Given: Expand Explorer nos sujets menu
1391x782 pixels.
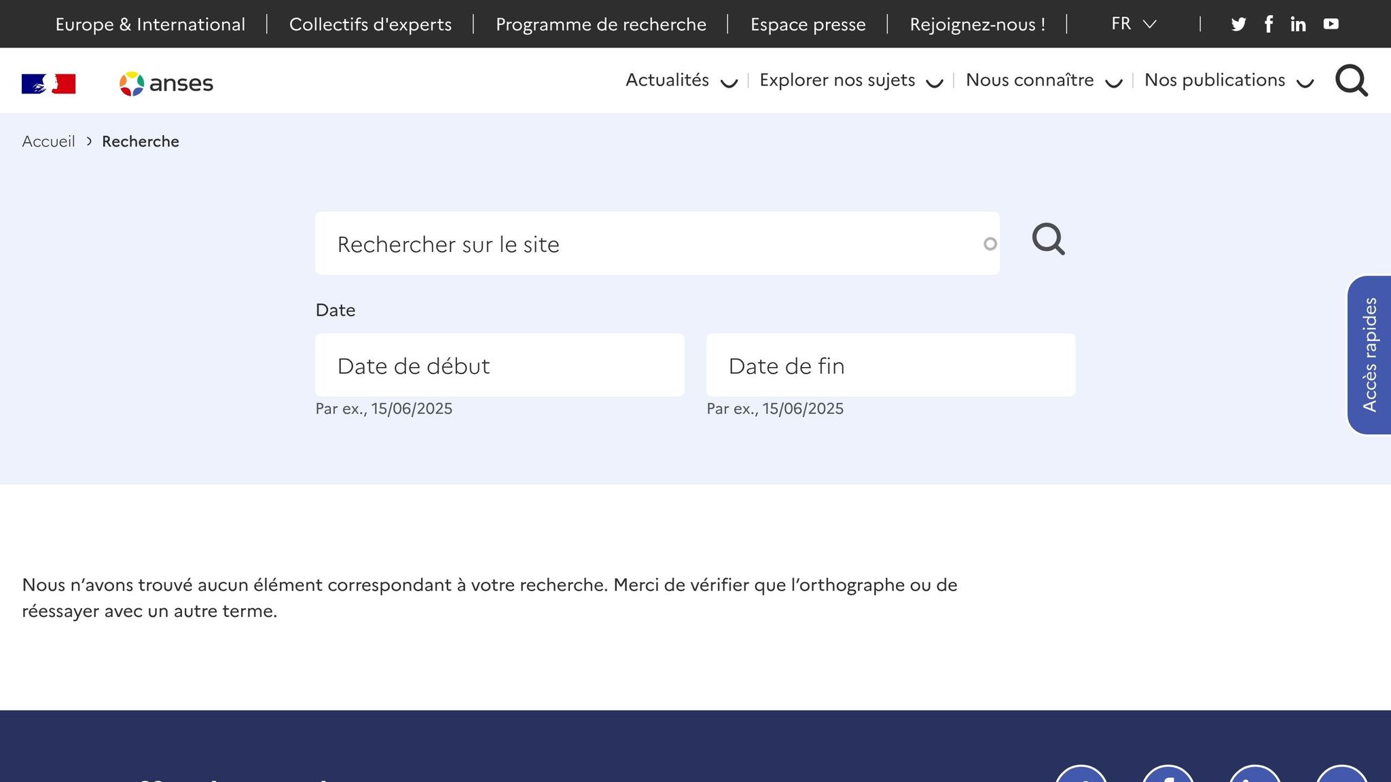Looking at the screenshot, I should (851, 80).
